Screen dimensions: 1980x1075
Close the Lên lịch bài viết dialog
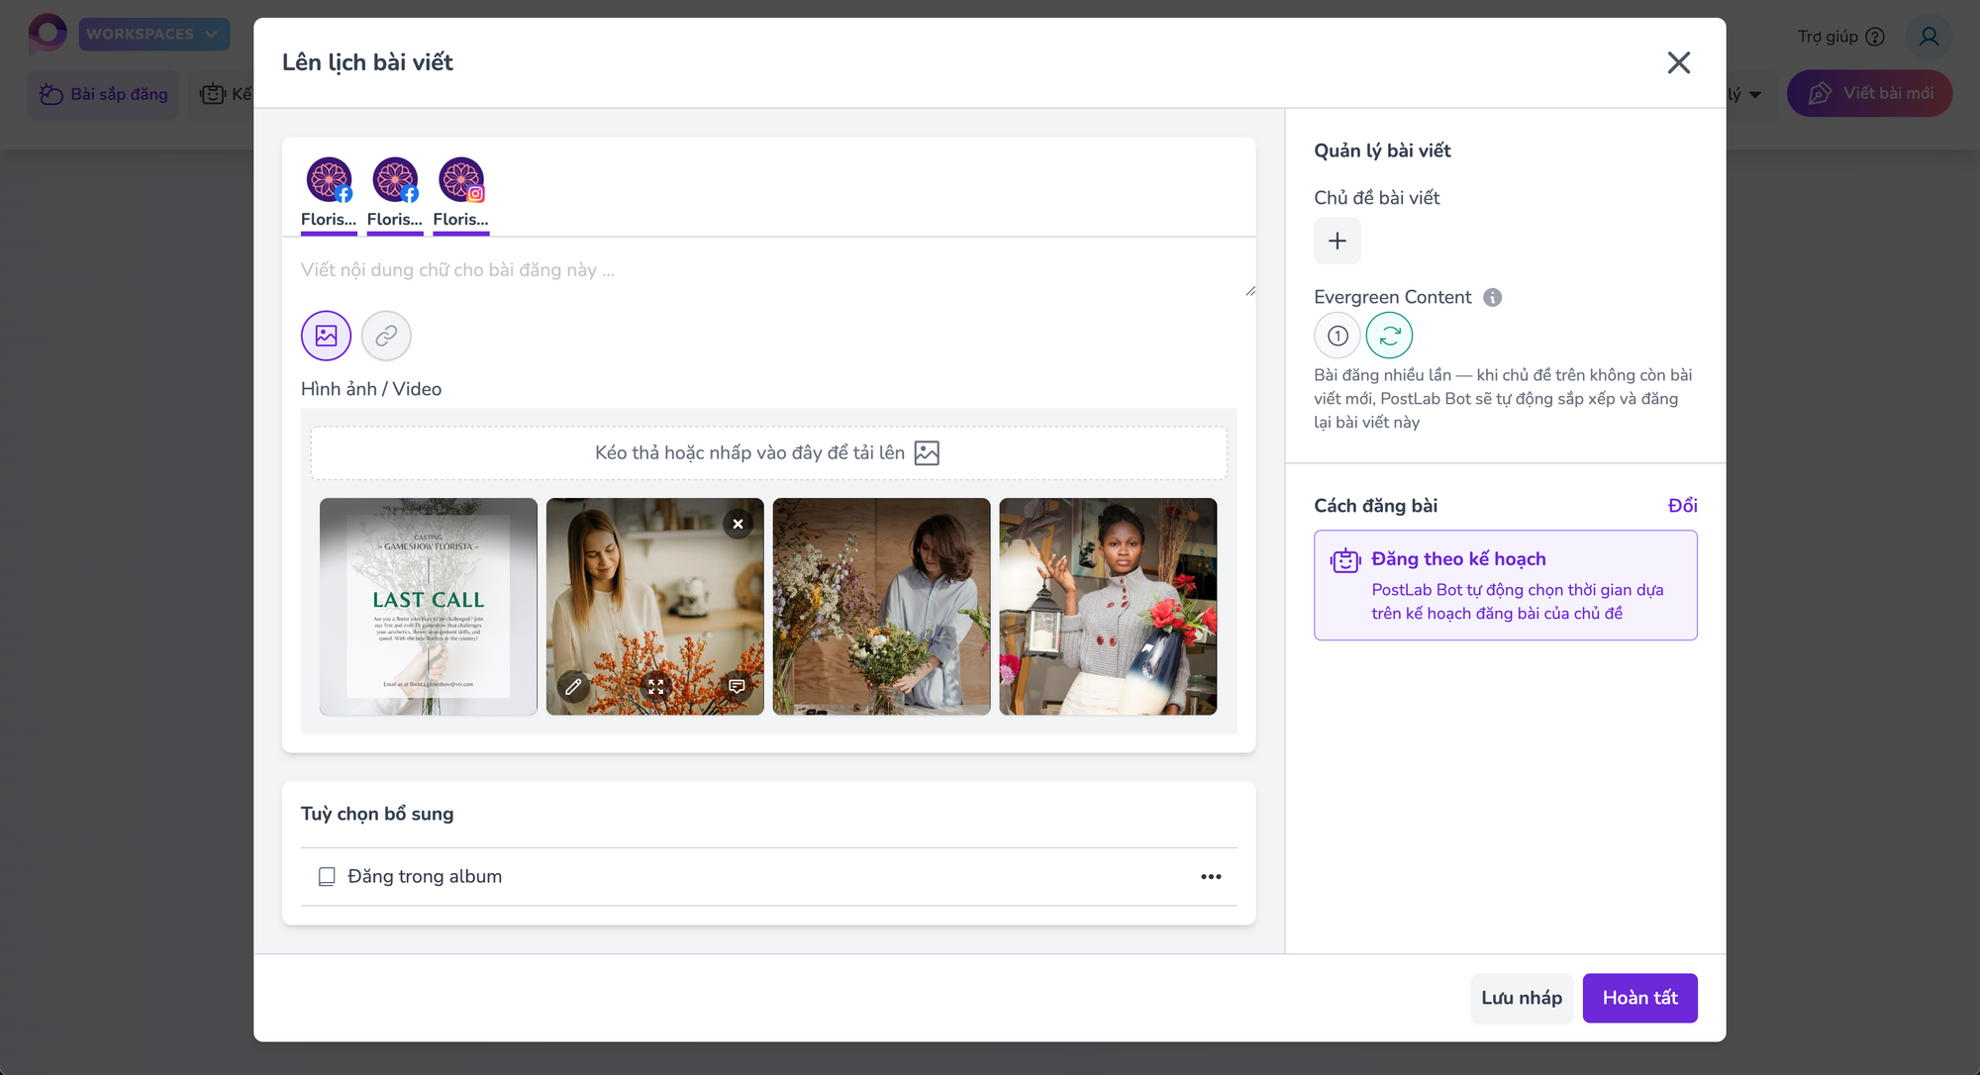click(1678, 62)
